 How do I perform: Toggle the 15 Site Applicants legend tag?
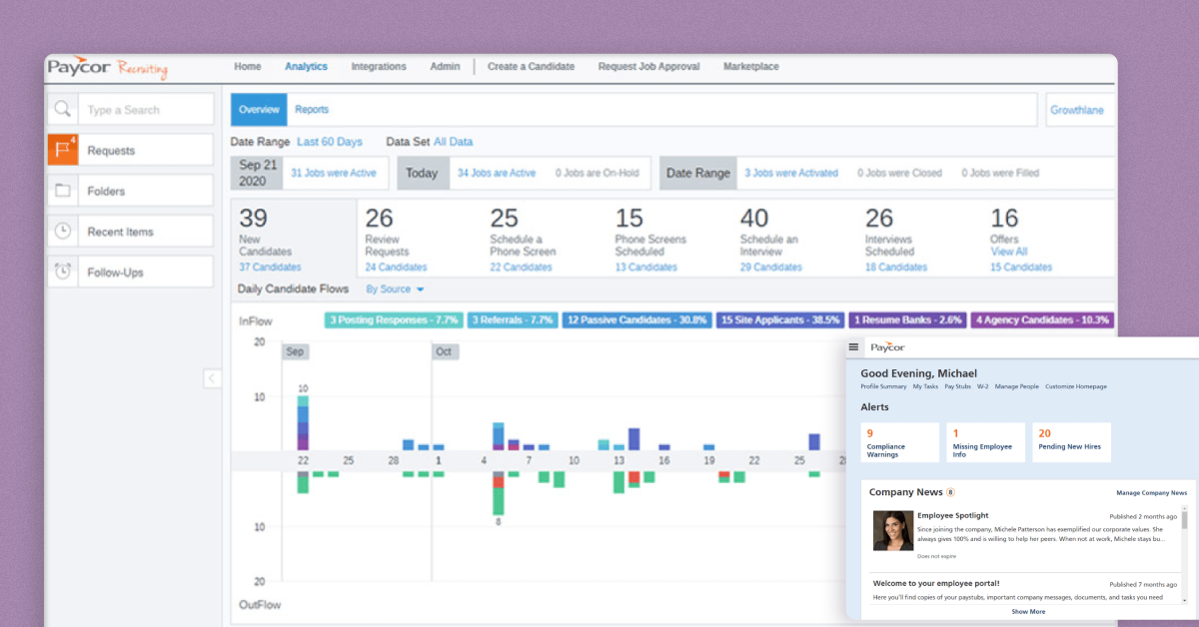(780, 319)
